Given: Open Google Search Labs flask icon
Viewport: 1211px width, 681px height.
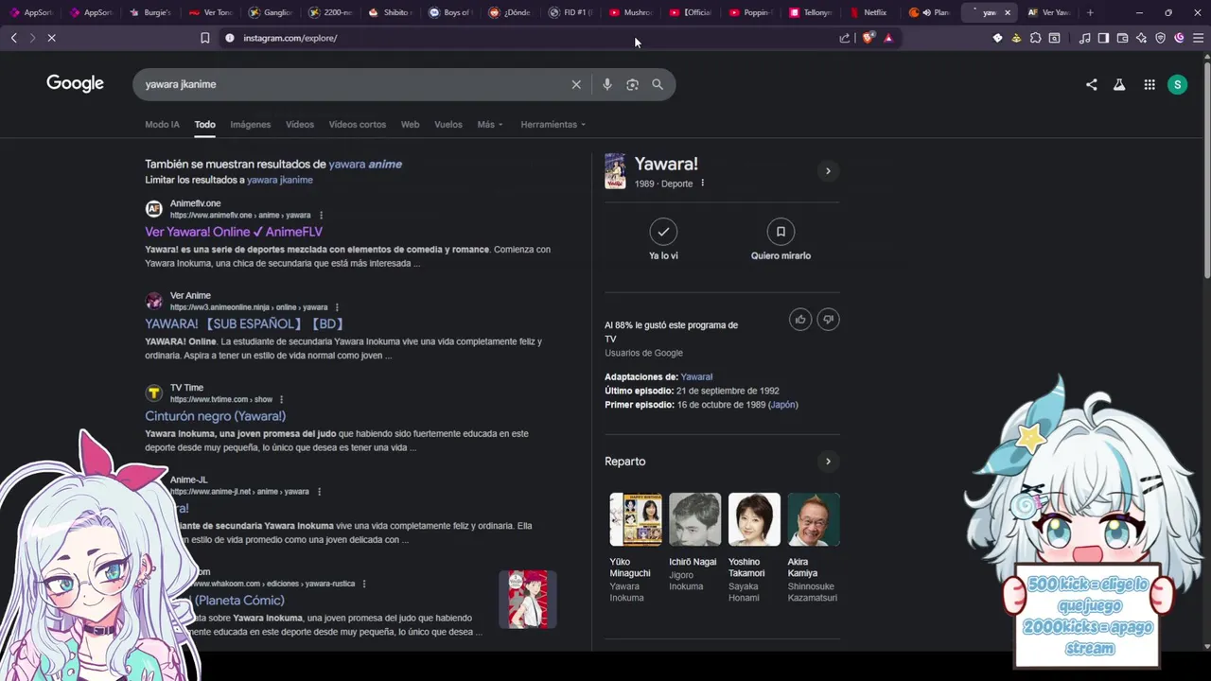Looking at the screenshot, I should [x=1119, y=84].
